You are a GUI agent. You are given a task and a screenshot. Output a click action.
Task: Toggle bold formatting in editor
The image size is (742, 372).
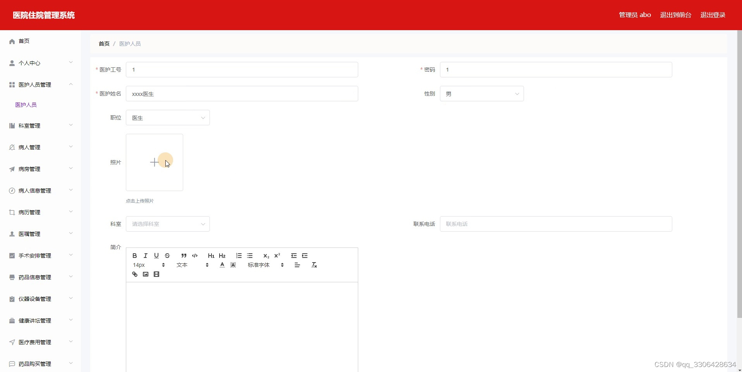coord(134,256)
